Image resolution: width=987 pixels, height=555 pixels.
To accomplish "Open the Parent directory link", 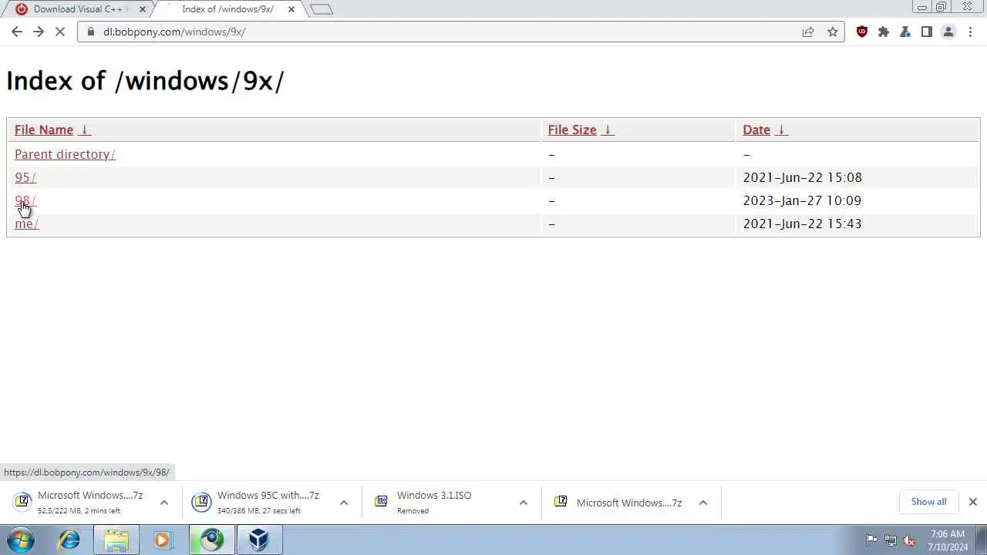I will coord(65,154).
